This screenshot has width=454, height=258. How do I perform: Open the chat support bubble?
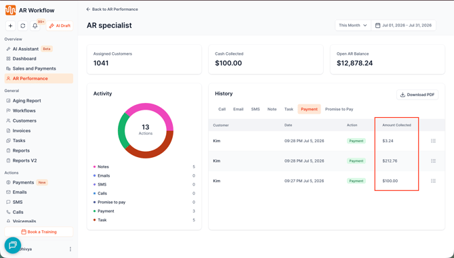tap(13, 245)
